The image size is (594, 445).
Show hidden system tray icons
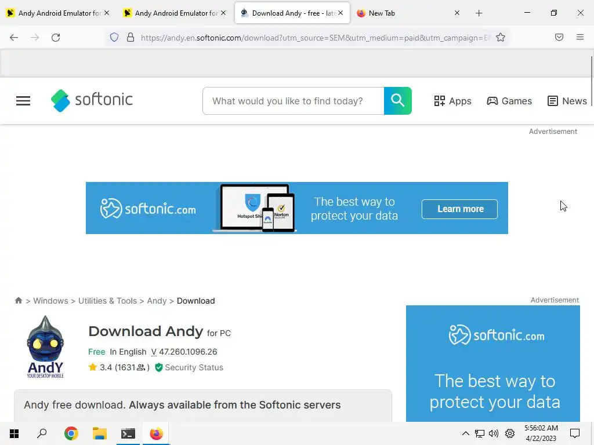point(466,433)
